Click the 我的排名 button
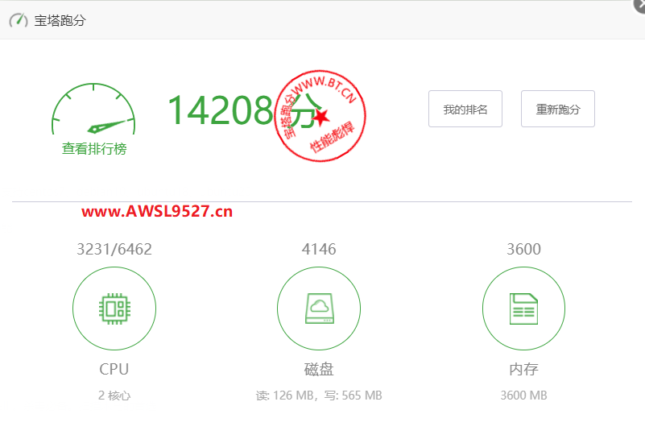Screen dimensions: 645x439 465,109
